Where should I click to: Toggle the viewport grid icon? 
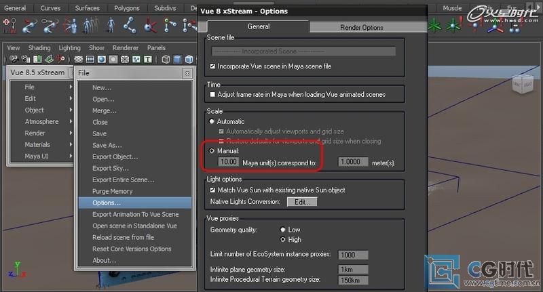pos(79,60)
